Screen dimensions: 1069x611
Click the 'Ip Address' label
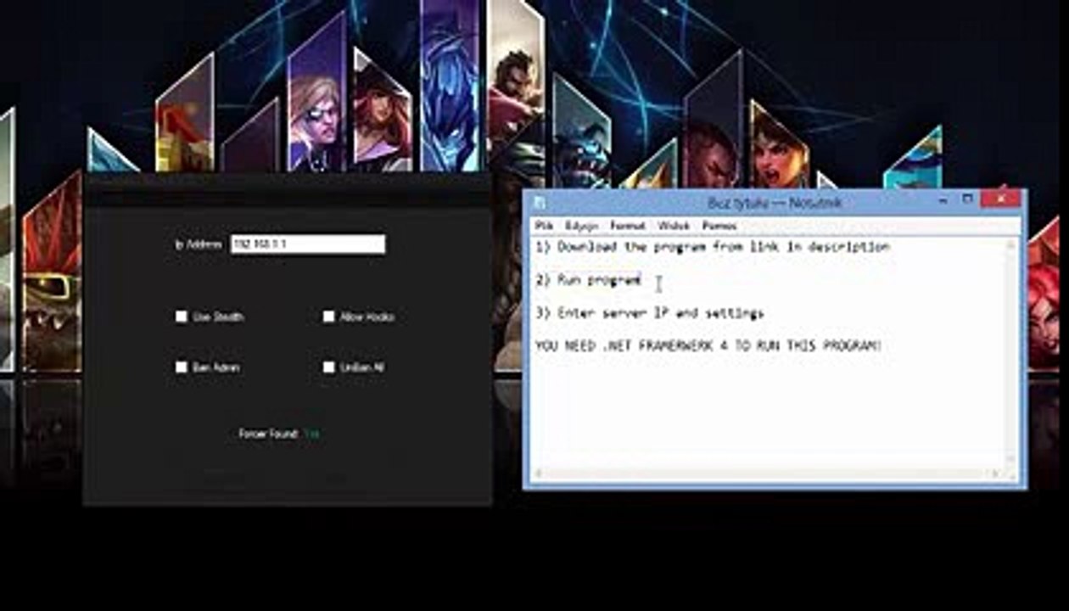pos(199,244)
